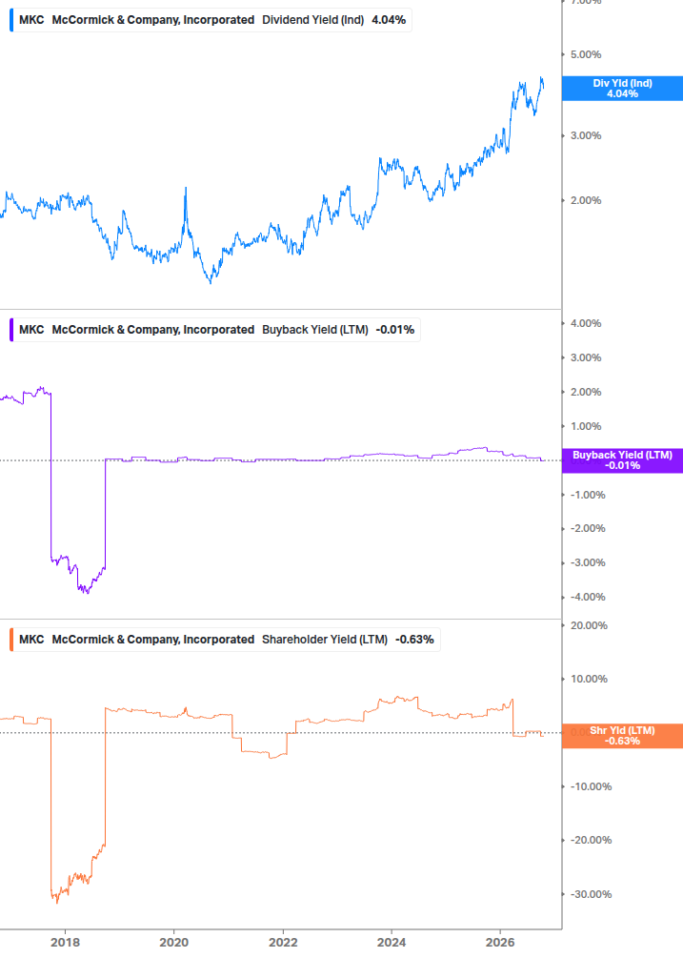
Task: Click the -20.00% tick on the shareholder yield axis
Action: (x=591, y=841)
